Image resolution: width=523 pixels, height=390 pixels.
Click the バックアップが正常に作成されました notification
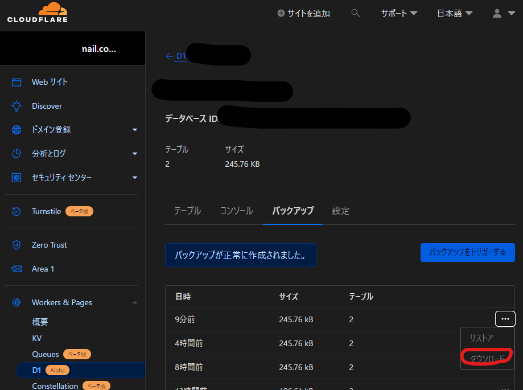click(241, 255)
